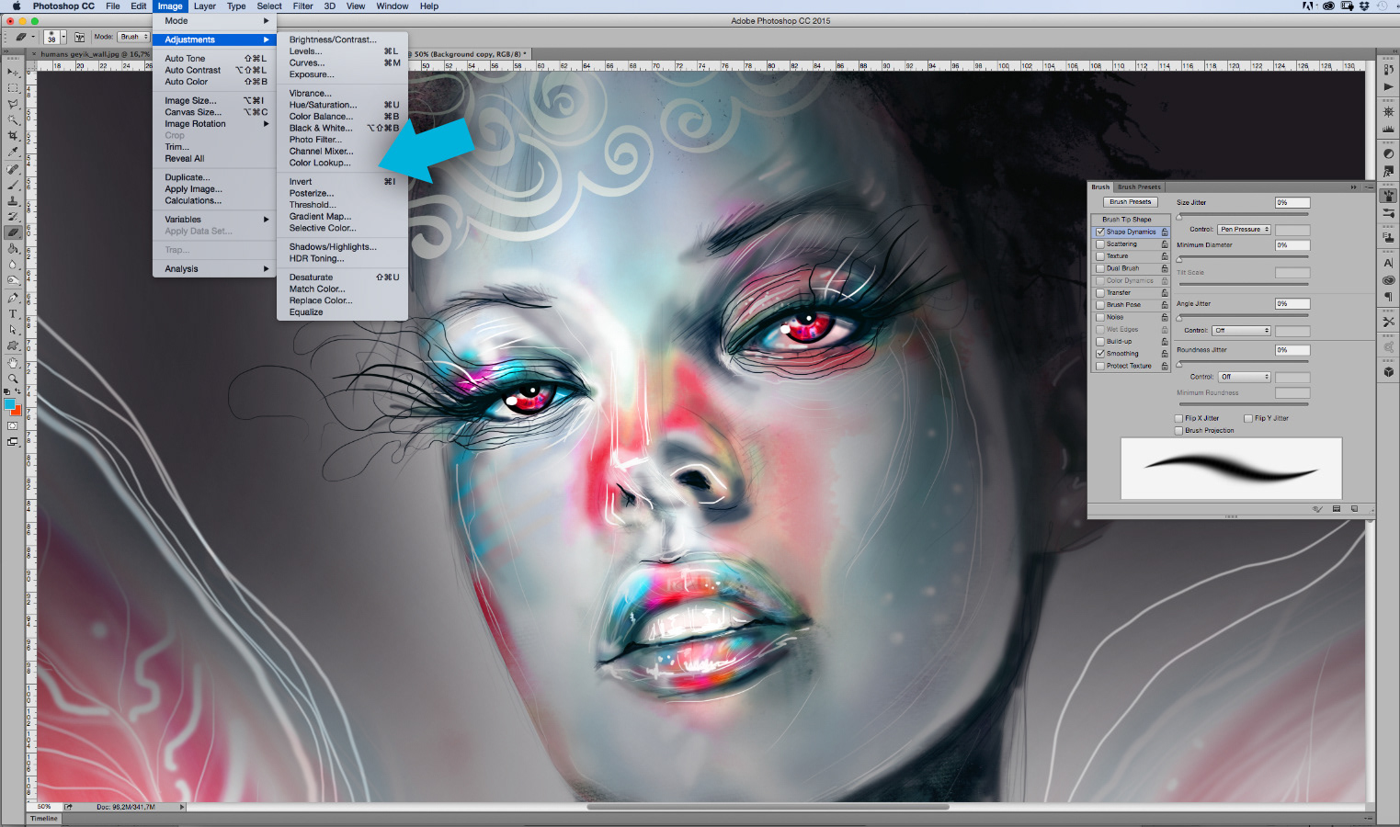Enable the Texture checkbox
This screenshot has width=1400, height=827.
coord(1099,256)
